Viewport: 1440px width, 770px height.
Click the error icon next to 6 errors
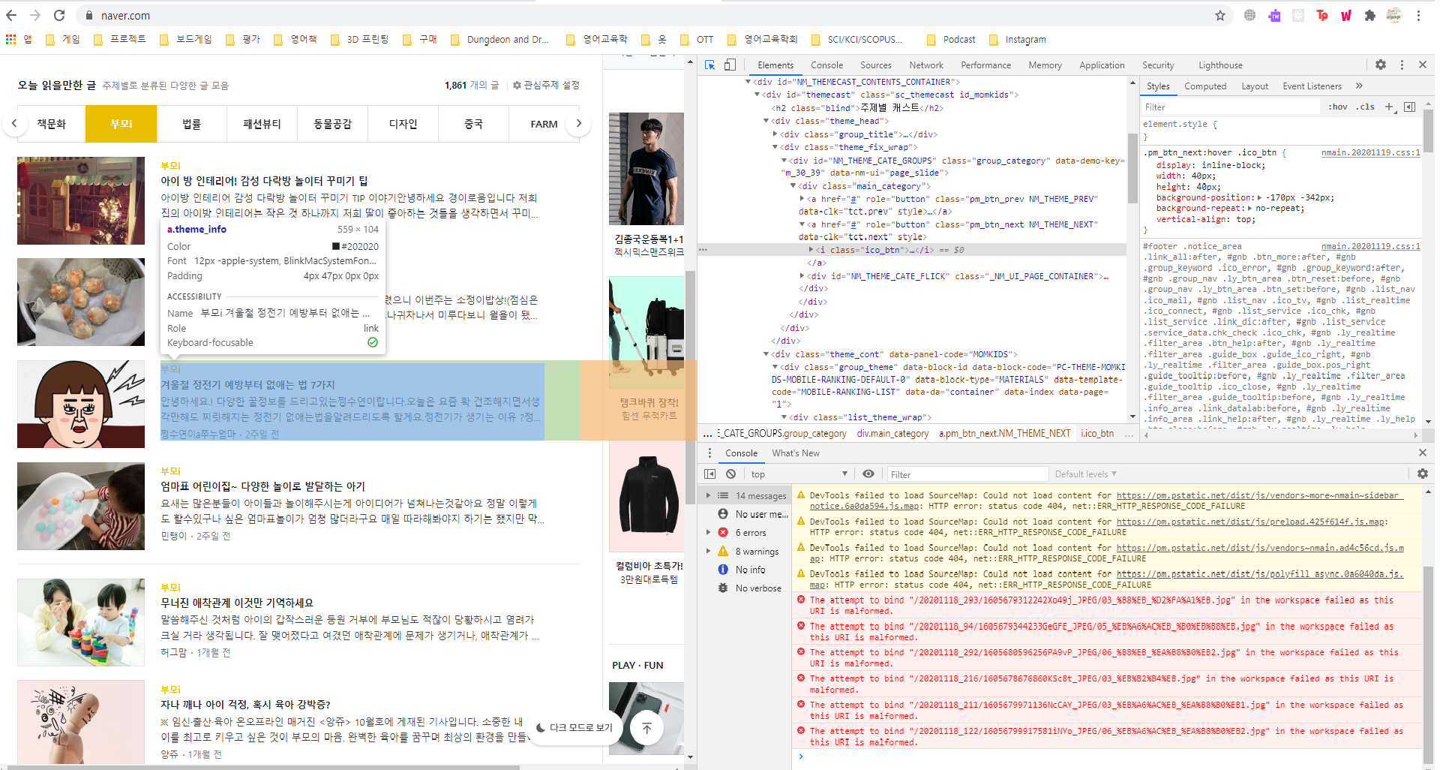pos(723,532)
